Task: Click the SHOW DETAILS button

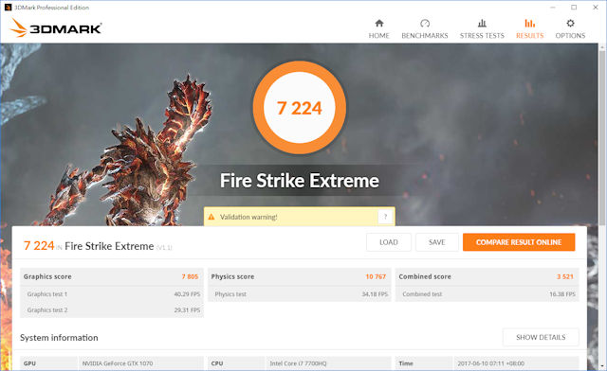Action: click(541, 337)
